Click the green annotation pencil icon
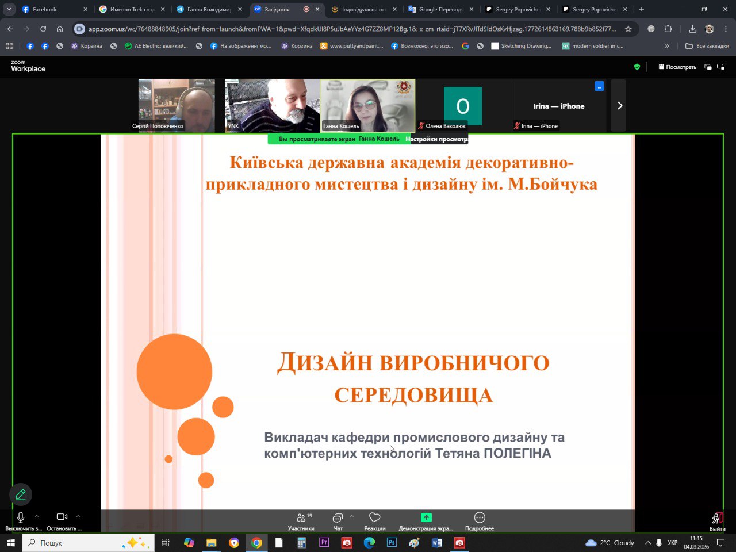Image resolution: width=736 pixels, height=552 pixels. point(21,494)
